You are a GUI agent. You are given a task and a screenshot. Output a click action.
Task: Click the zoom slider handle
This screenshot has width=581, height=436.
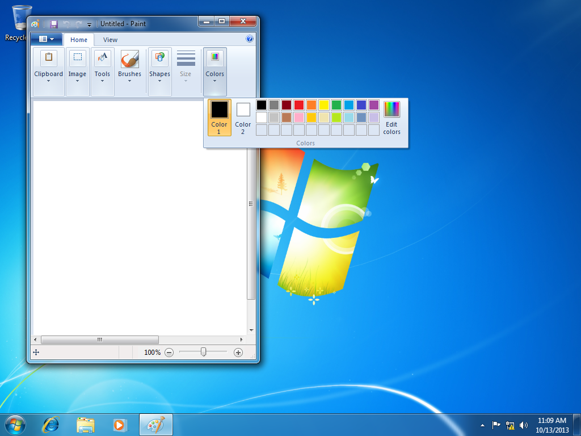pyautogui.click(x=204, y=351)
